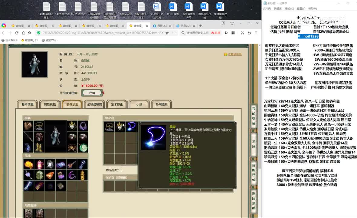The image size is (357, 218).
Task: Select the green jade orb equipment item
Action: point(83,147)
